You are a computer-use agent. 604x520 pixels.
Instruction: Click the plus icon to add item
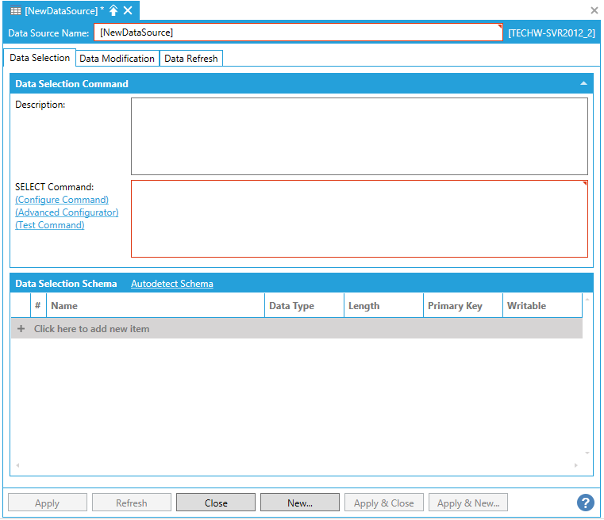coord(21,328)
